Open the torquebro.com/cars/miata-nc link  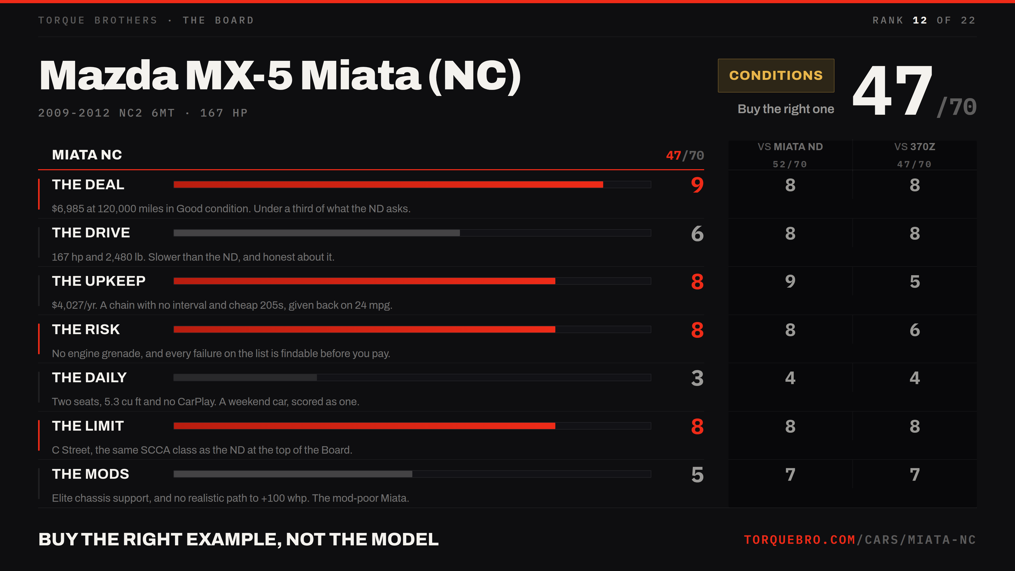(860, 540)
